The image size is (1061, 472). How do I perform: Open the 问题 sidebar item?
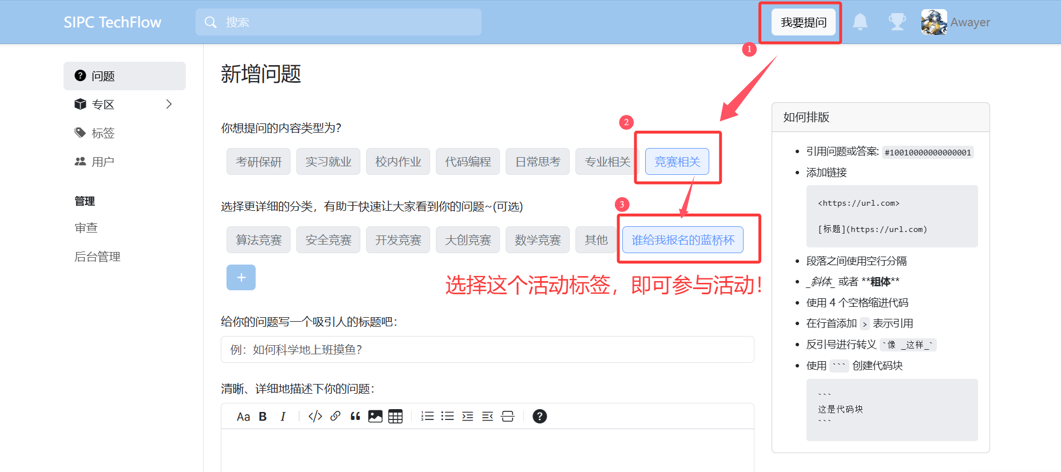(x=125, y=76)
